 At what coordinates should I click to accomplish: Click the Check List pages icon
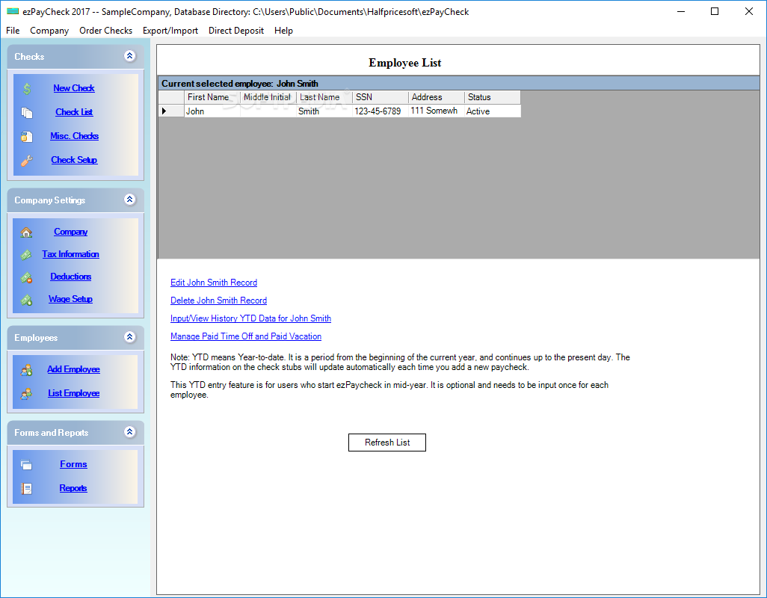27,112
